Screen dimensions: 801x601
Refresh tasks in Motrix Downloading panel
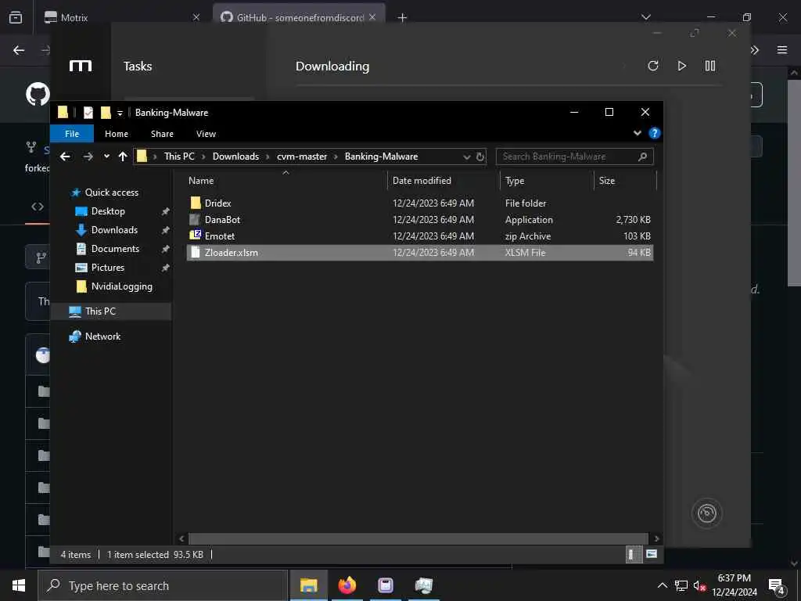tap(653, 66)
